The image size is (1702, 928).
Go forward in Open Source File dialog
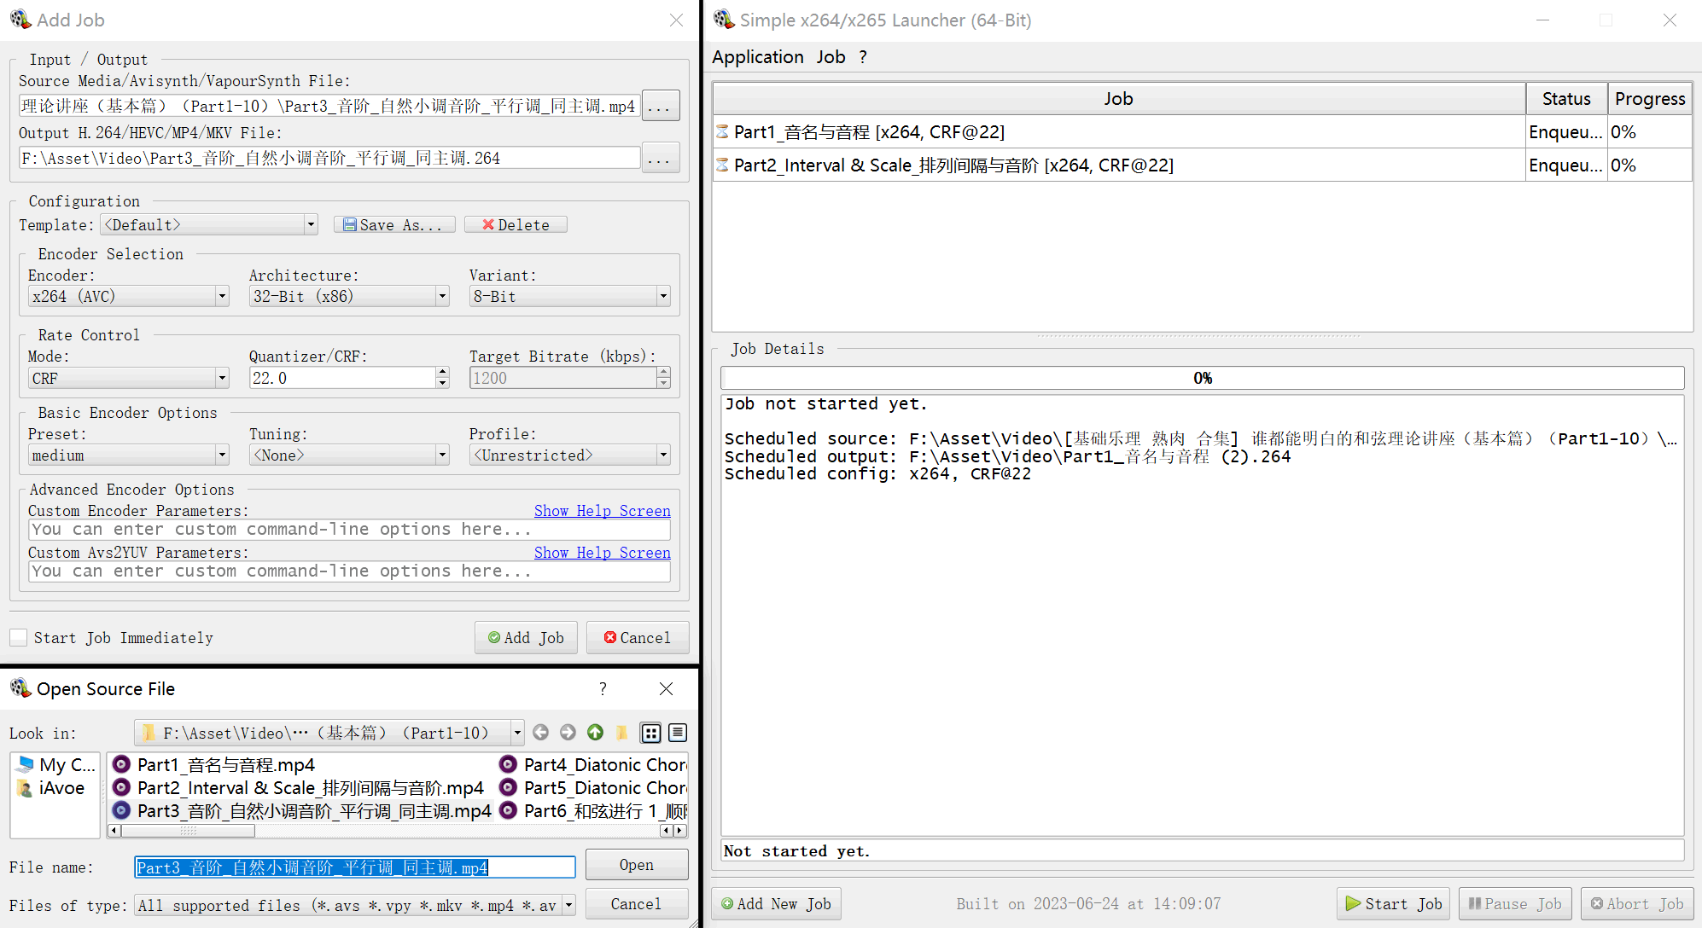568,733
